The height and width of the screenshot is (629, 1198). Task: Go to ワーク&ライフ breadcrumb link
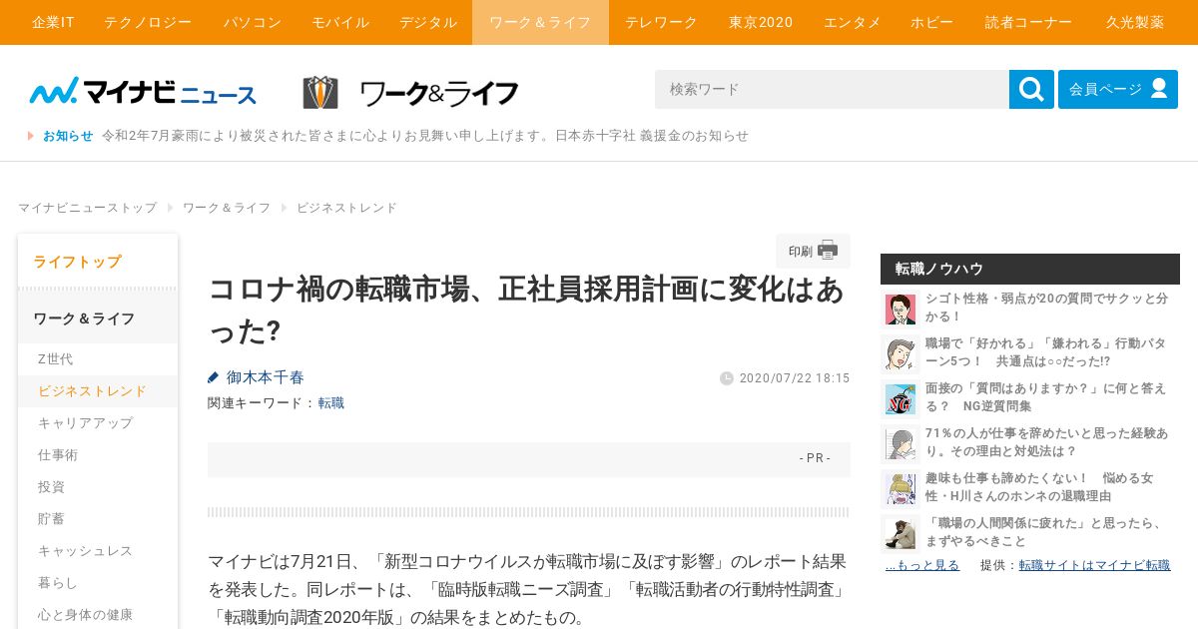click(227, 208)
